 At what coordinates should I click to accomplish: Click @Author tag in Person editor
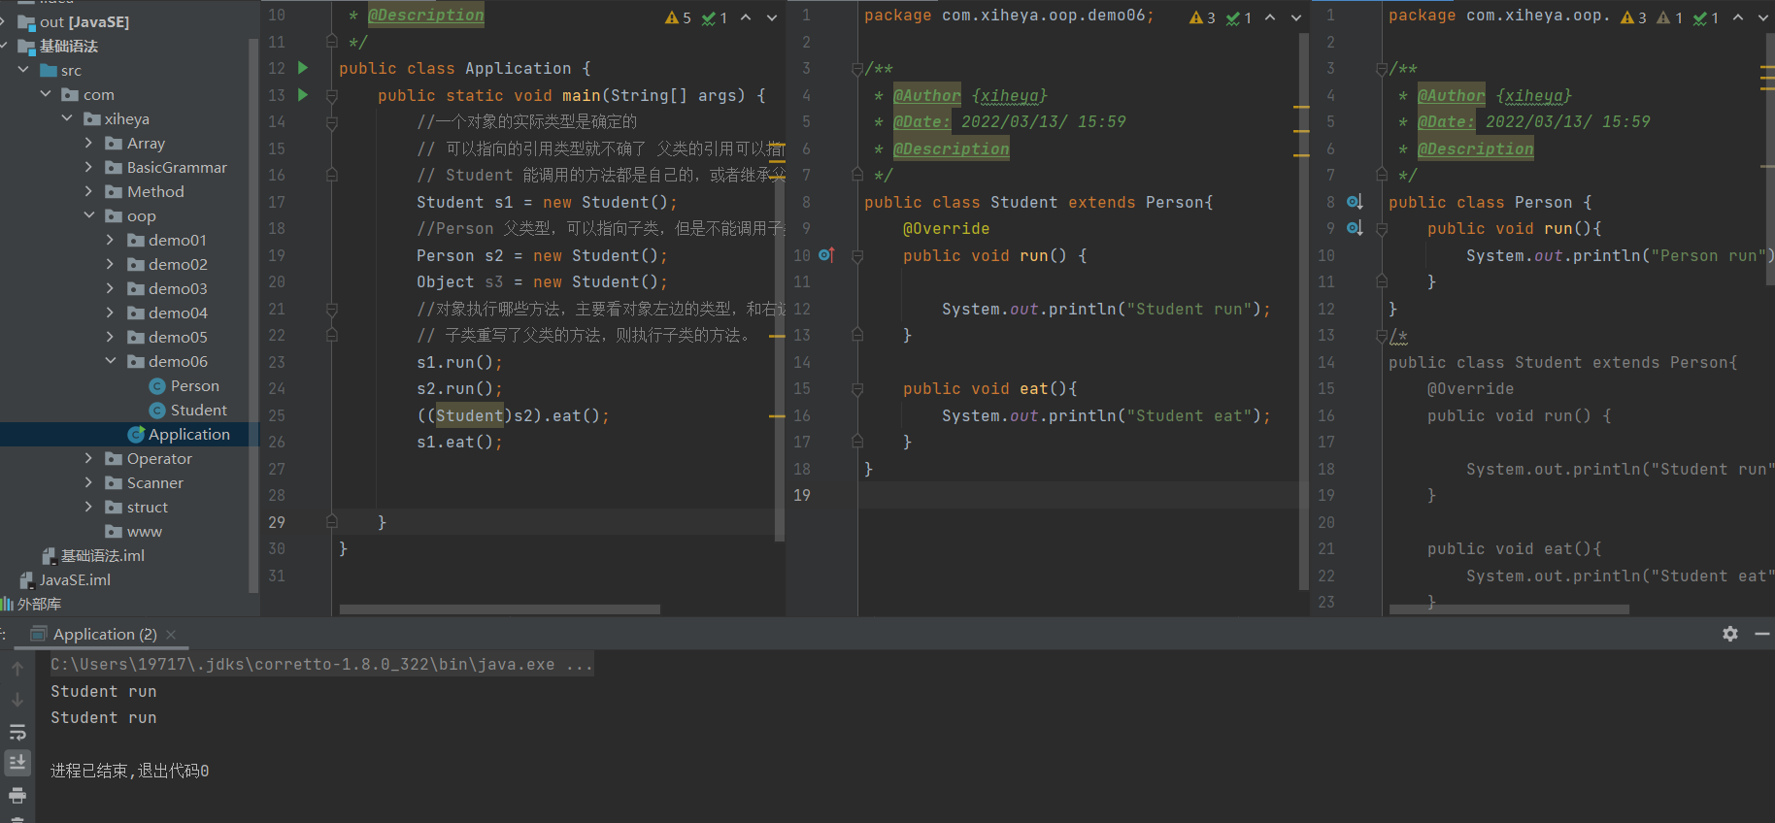pyautogui.click(x=1451, y=95)
